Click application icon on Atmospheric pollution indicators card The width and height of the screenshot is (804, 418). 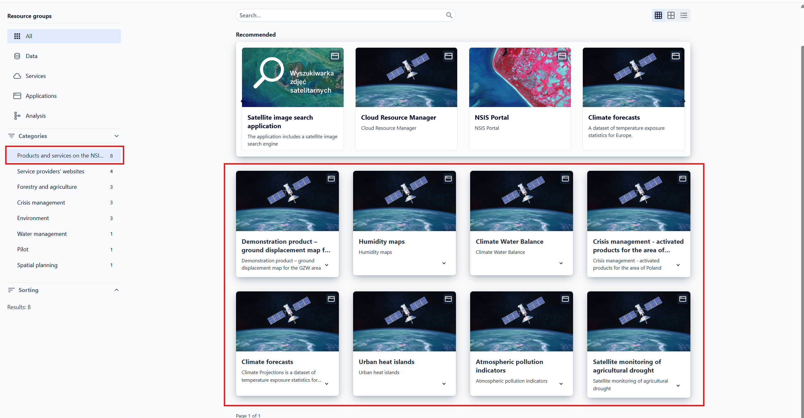(x=565, y=299)
